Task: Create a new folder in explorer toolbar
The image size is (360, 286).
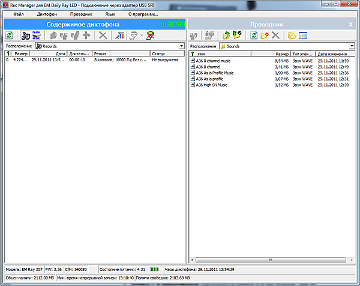Action: [x=265, y=35]
